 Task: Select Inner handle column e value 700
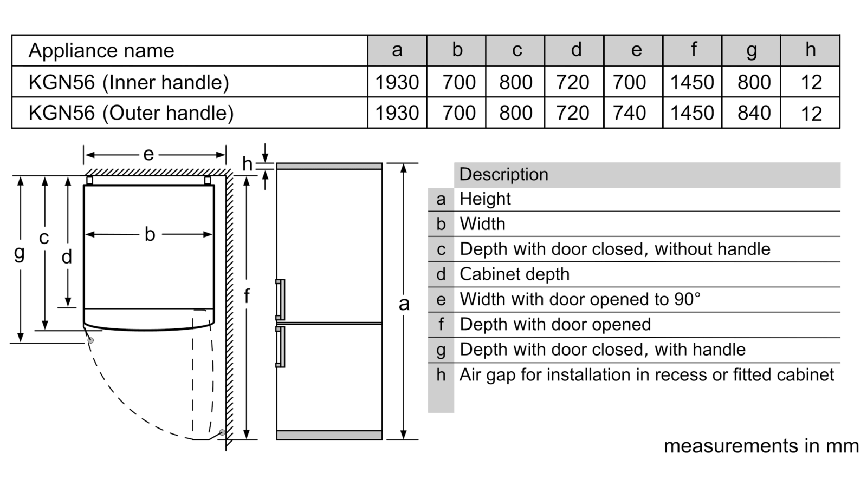pyautogui.click(x=629, y=82)
